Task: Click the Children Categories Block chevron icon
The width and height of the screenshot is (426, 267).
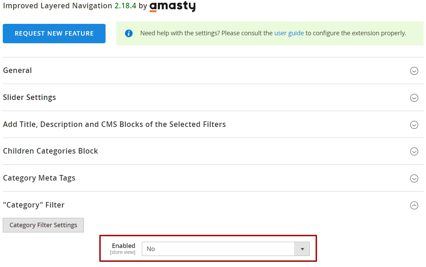Action: 414,151
